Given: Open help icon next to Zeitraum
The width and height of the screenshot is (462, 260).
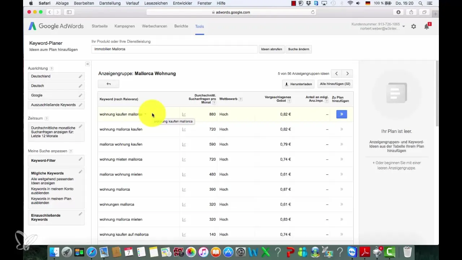Looking at the screenshot, I should (x=47, y=118).
